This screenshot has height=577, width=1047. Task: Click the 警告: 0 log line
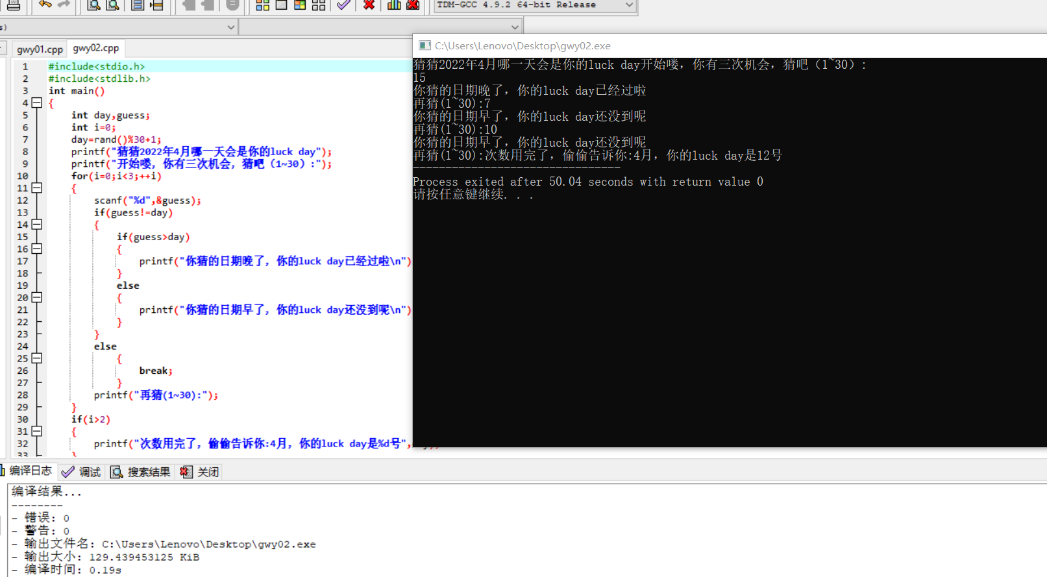point(40,530)
